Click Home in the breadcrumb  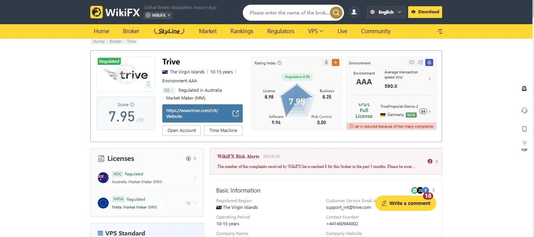pyautogui.click(x=99, y=41)
